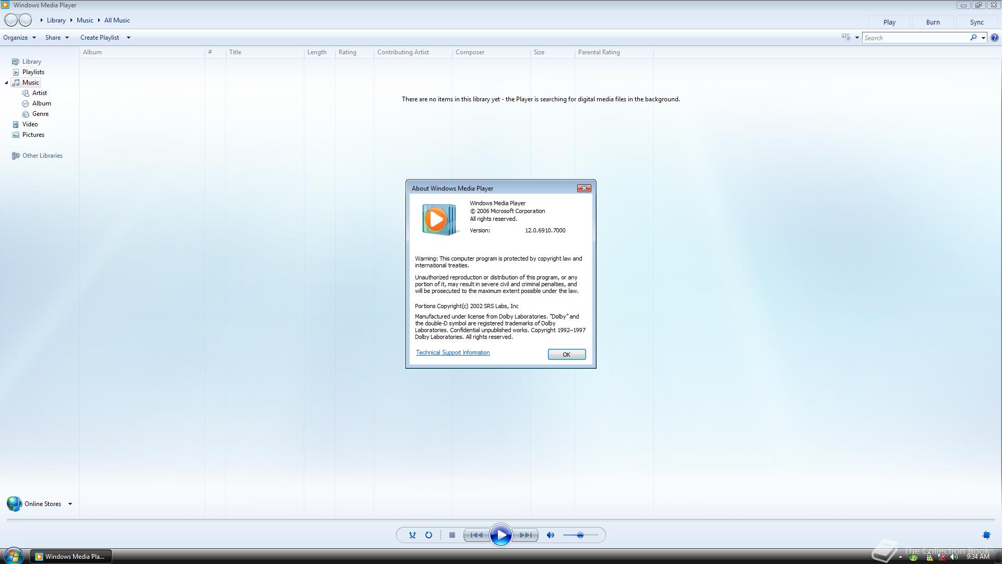Screen dimensions: 1002x564
Task: Click the View options icon
Action: coord(846,37)
